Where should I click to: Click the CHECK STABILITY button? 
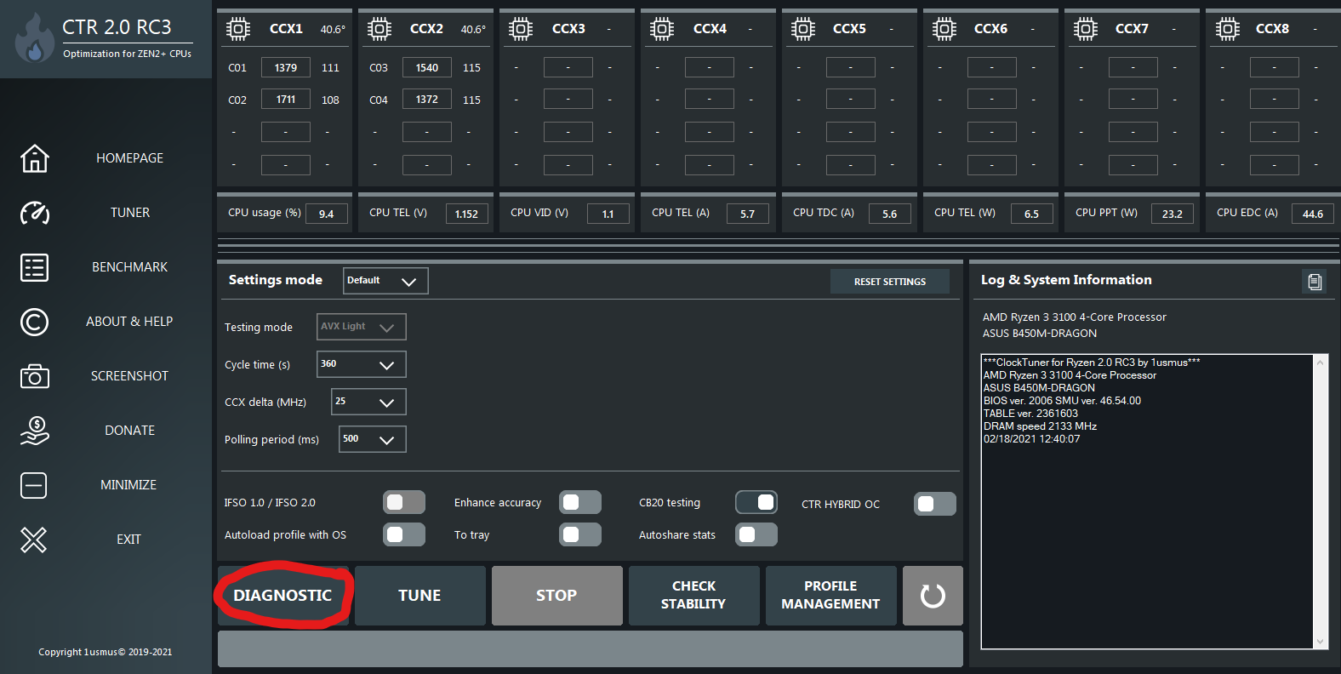(x=694, y=596)
